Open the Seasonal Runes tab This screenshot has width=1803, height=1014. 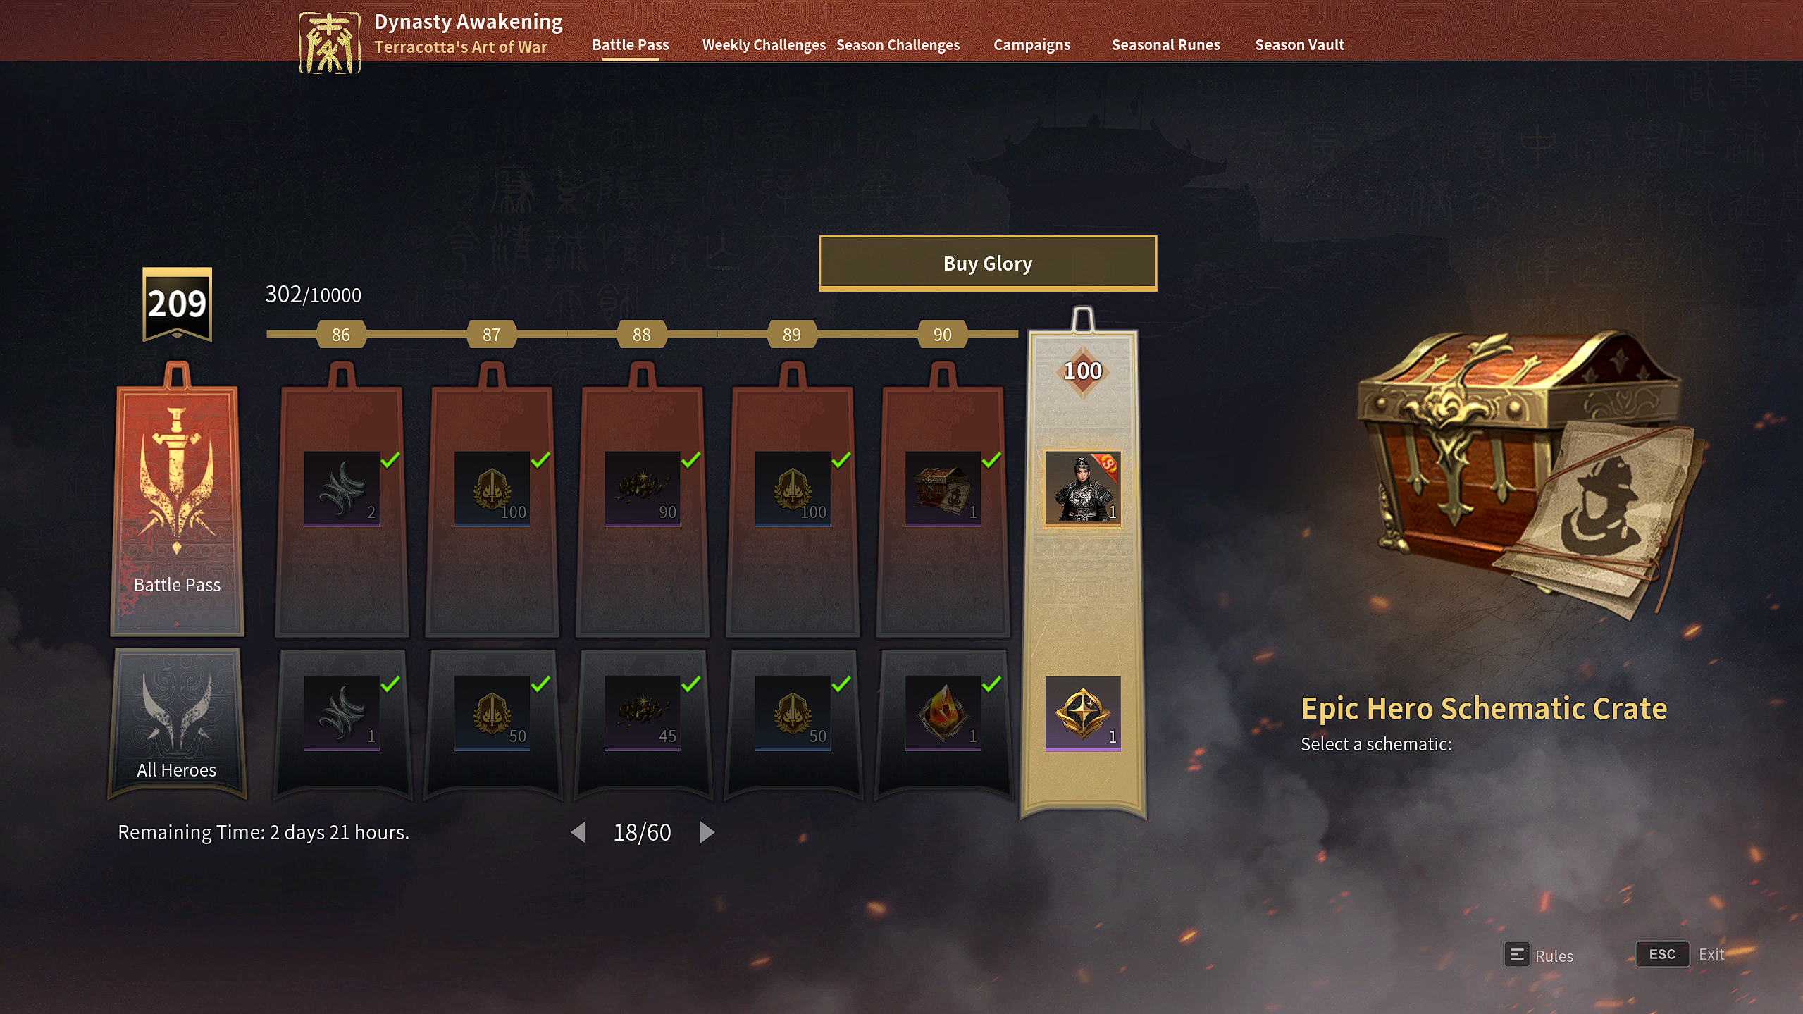pyautogui.click(x=1165, y=44)
